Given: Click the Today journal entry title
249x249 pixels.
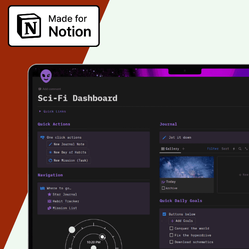Looking at the screenshot, I should pos(171,182).
